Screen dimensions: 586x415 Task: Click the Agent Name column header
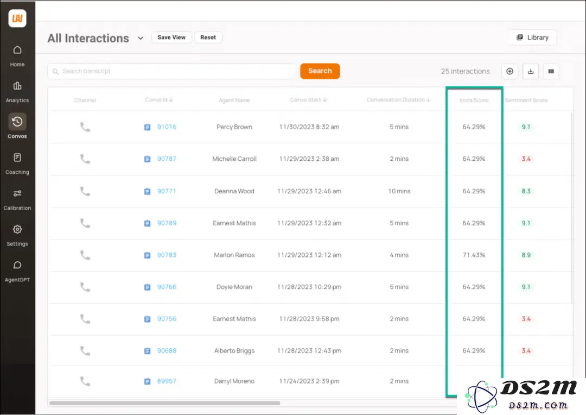coord(234,100)
